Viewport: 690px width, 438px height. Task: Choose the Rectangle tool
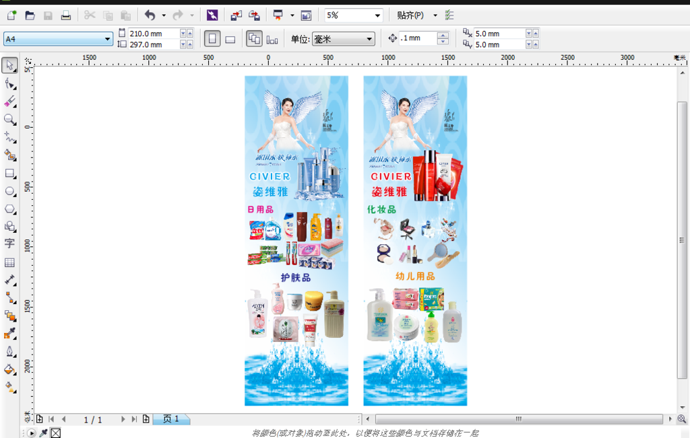point(9,174)
